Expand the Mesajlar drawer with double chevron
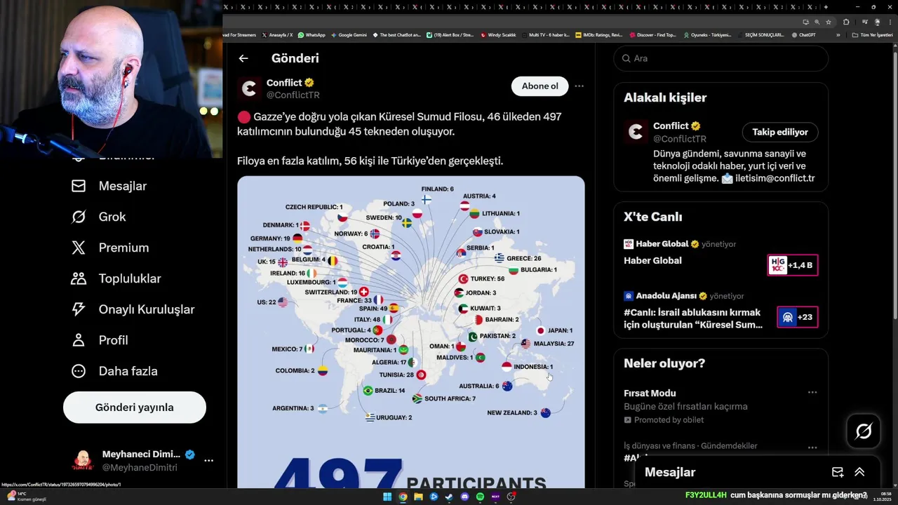 pos(859,472)
